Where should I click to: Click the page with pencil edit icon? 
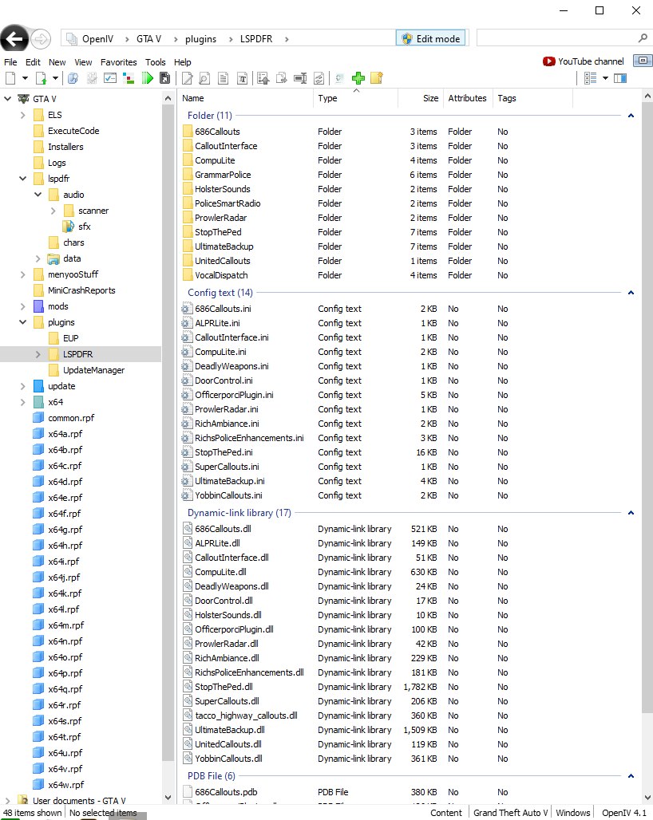[187, 78]
